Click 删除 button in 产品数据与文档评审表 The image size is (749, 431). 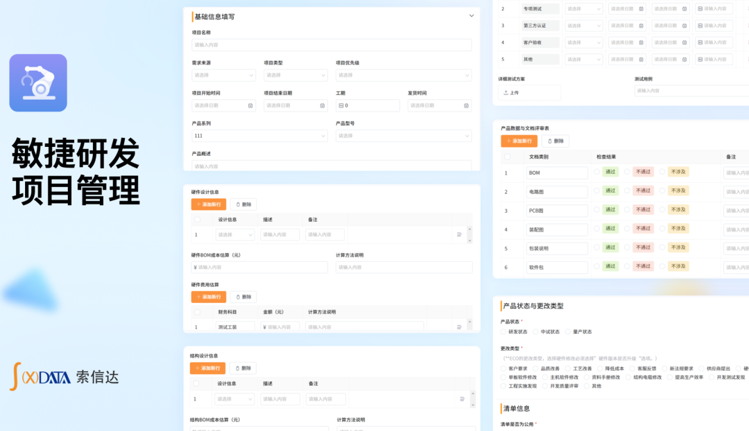pos(555,141)
